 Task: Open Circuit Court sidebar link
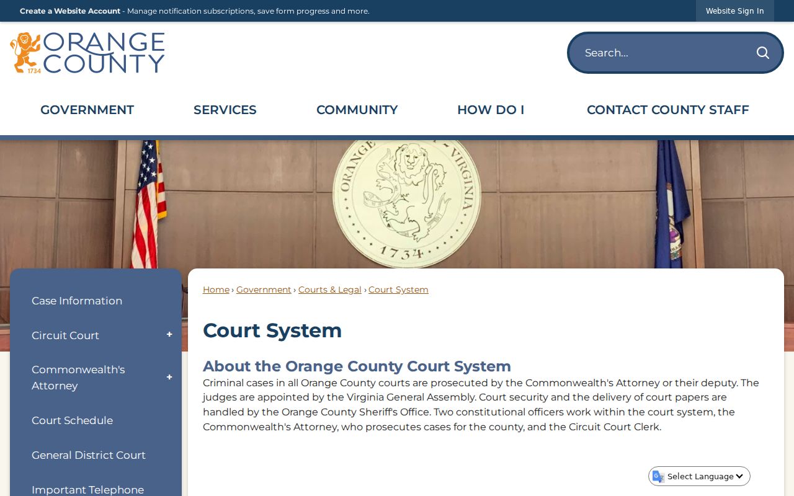tap(65, 335)
